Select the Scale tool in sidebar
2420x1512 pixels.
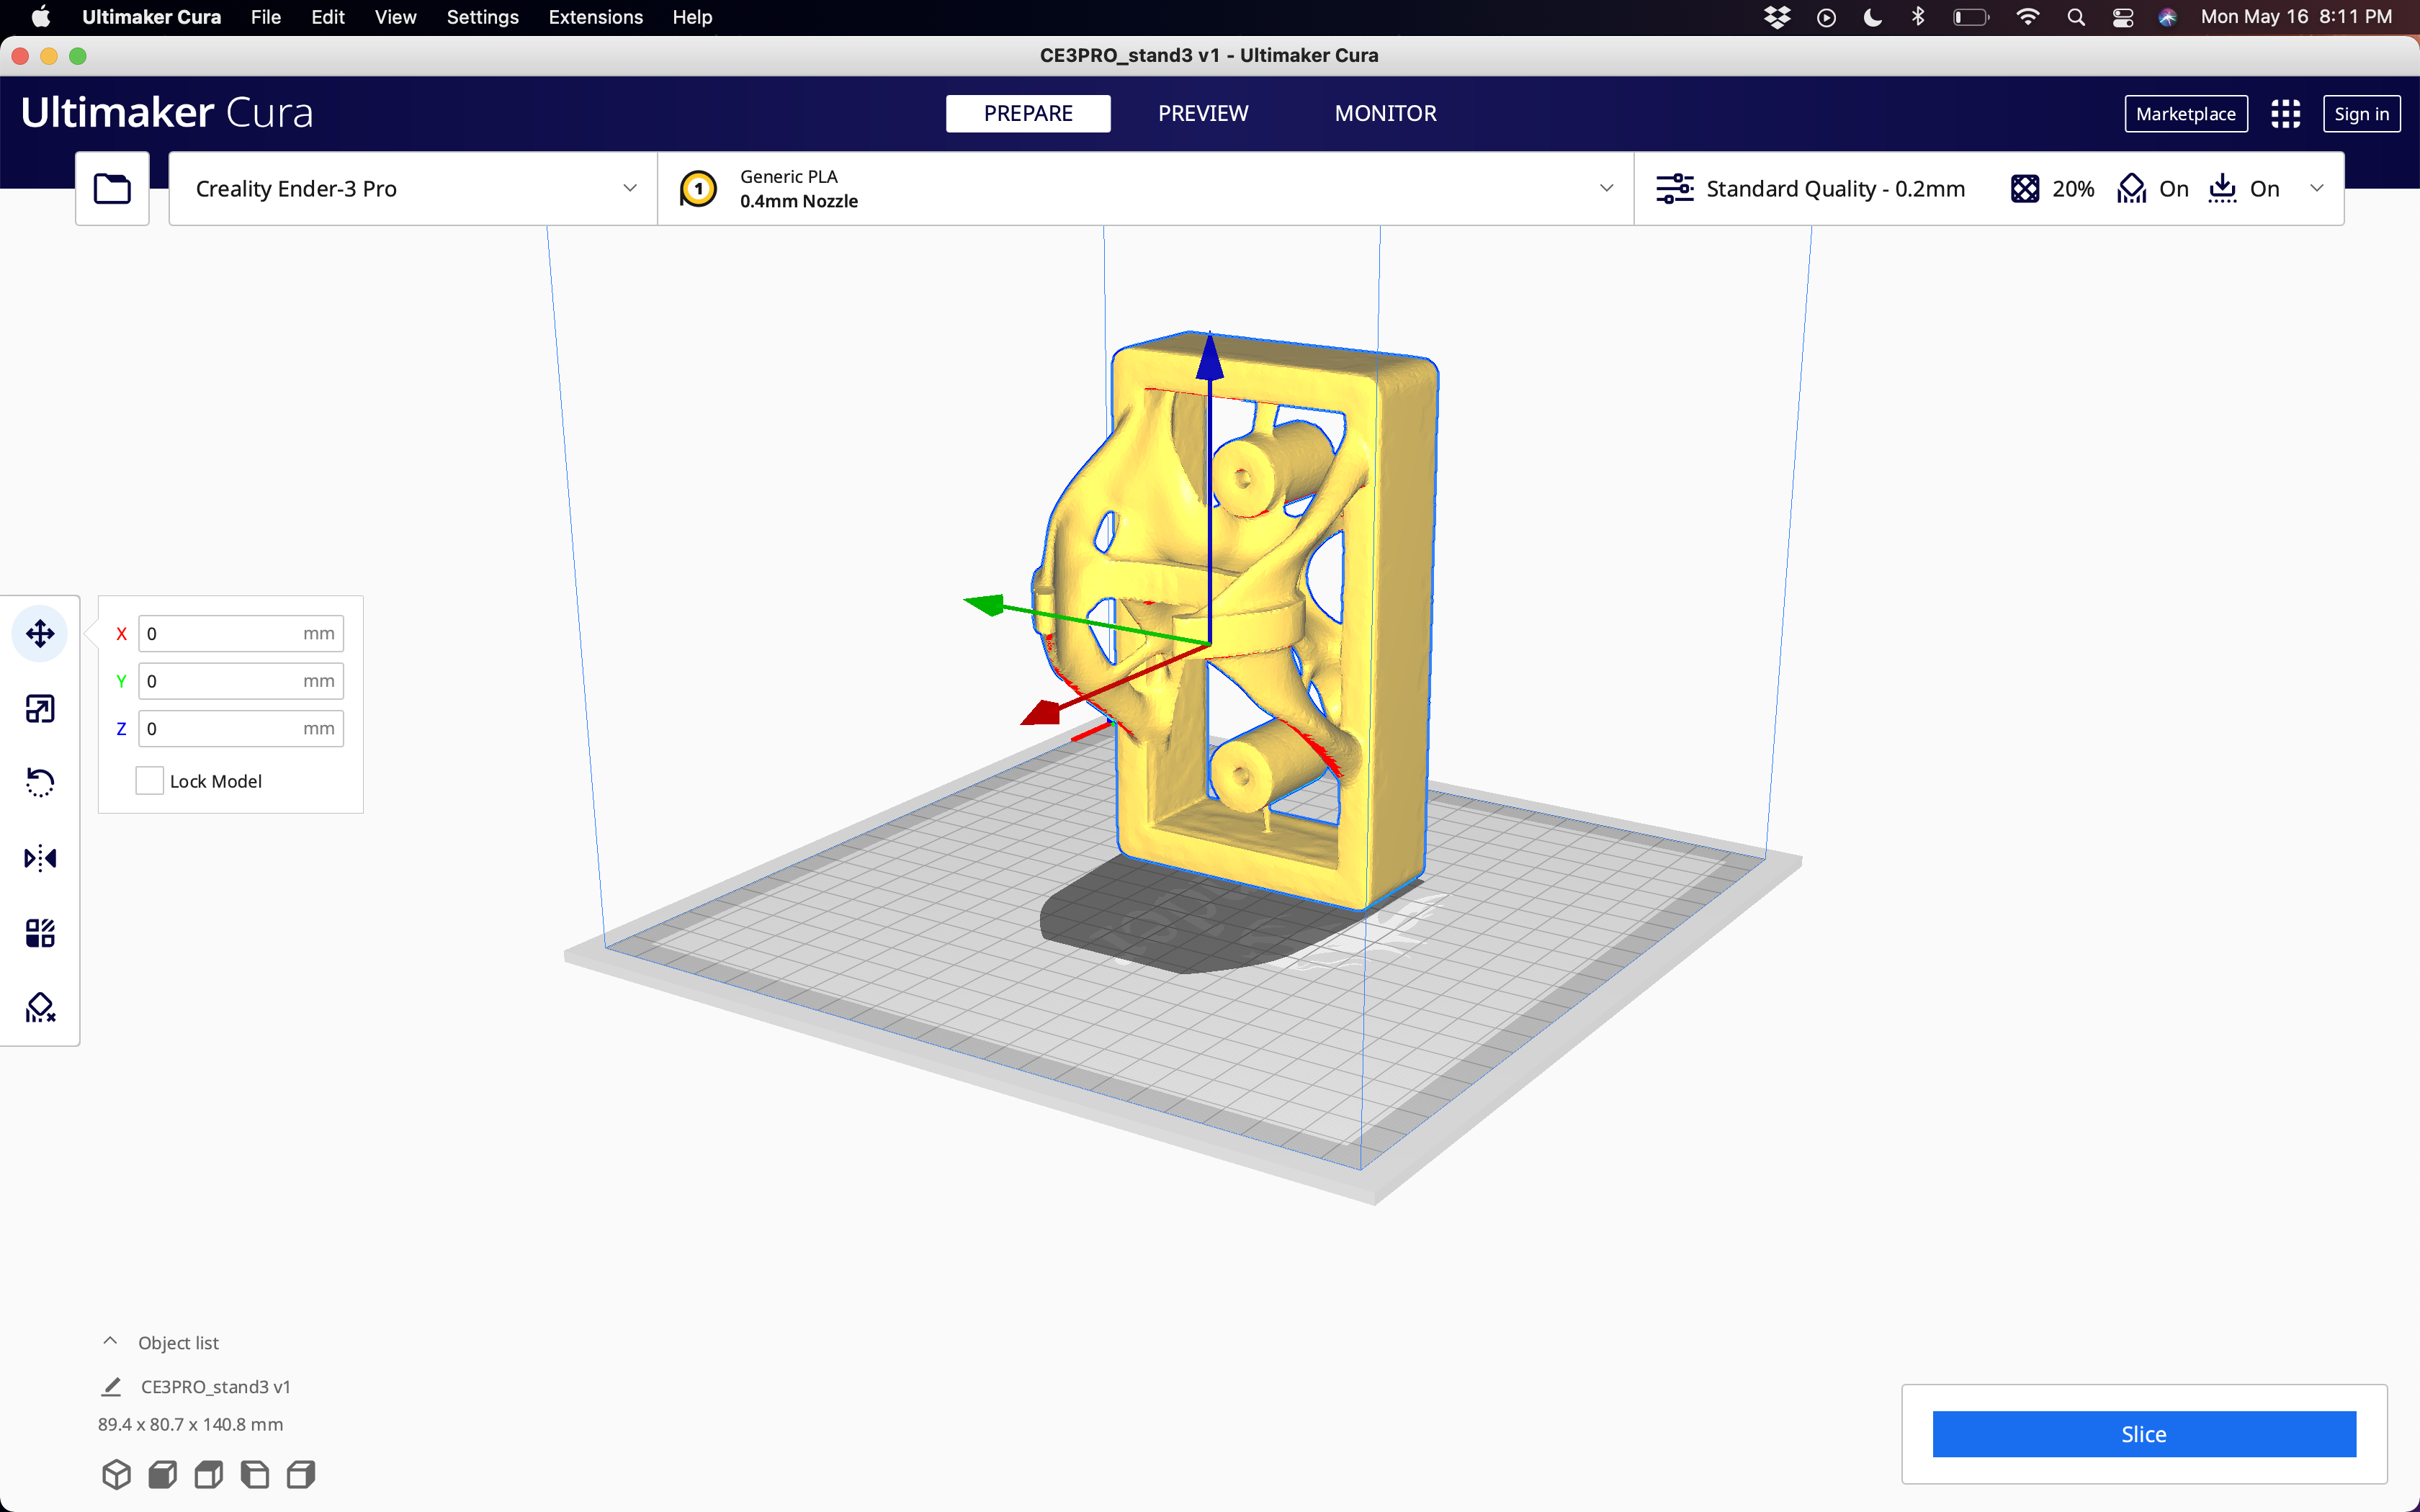click(x=40, y=707)
